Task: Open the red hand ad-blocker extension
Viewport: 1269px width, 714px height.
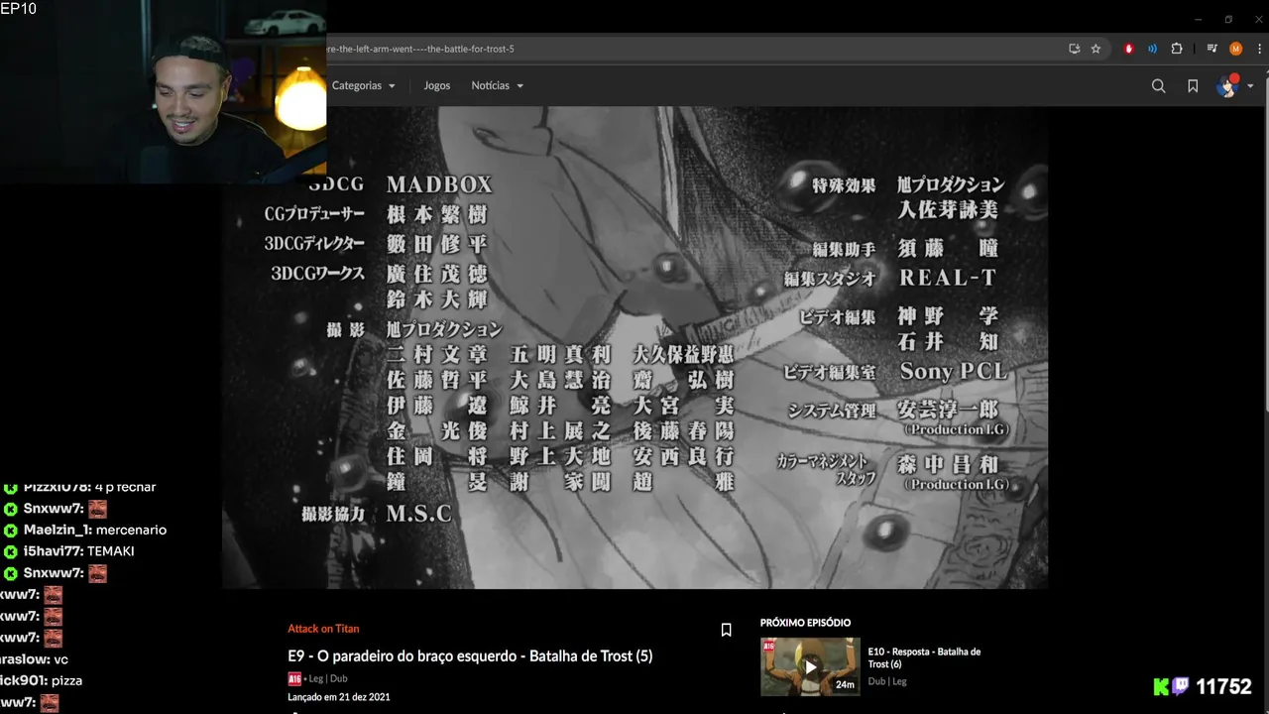Action: click(1128, 49)
